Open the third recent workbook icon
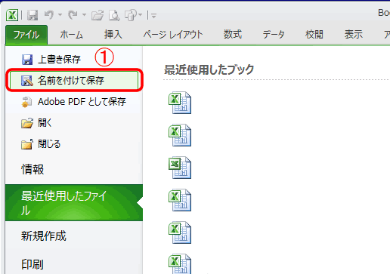This screenshot has width=390, height=274. tap(180, 168)
